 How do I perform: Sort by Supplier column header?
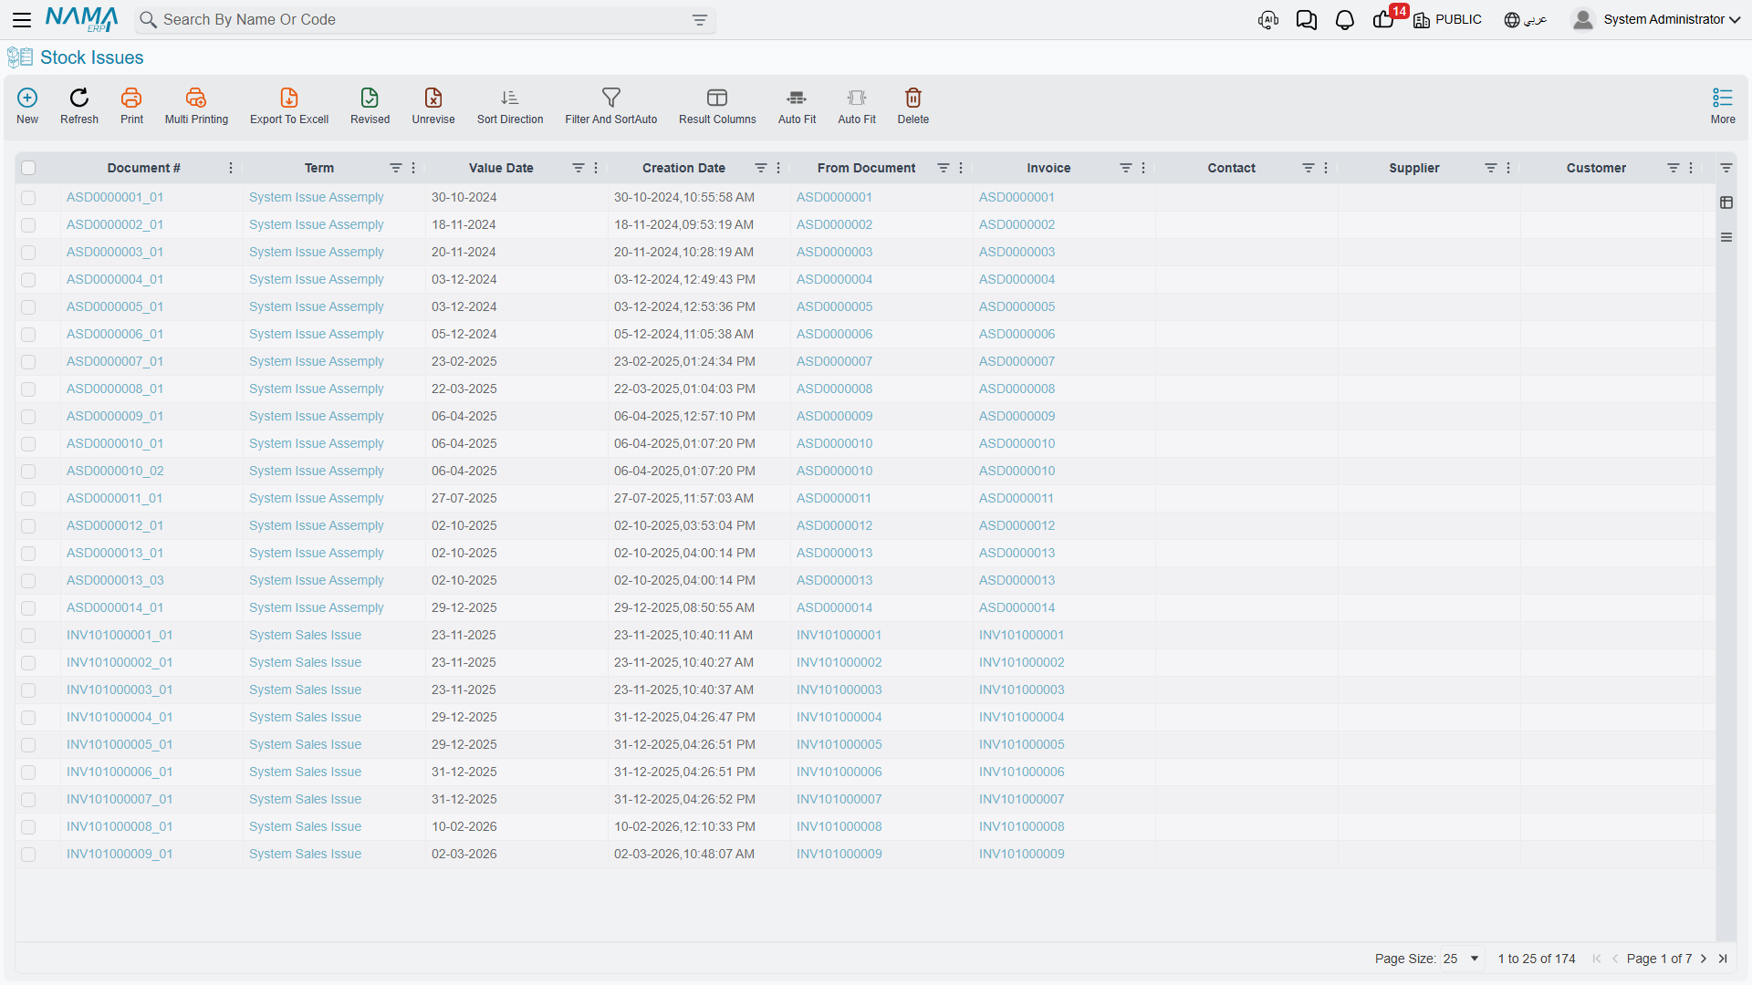click(1414, 168)
